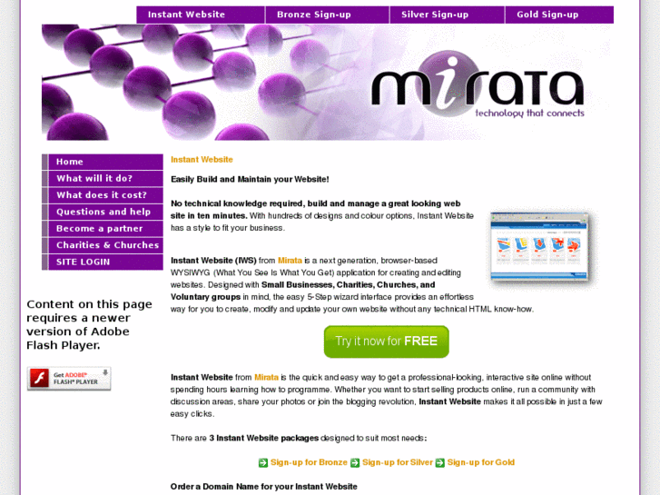Open the Gold Sign-up menu item

coord(559,15)
